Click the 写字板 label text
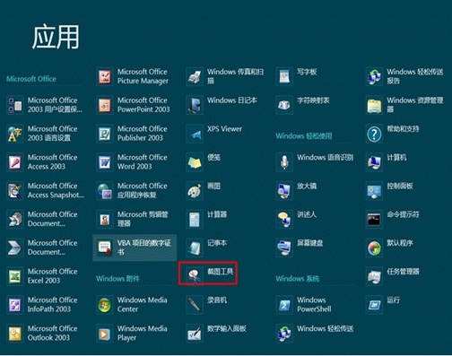The image size is (452, 356). tap(307, 72)
